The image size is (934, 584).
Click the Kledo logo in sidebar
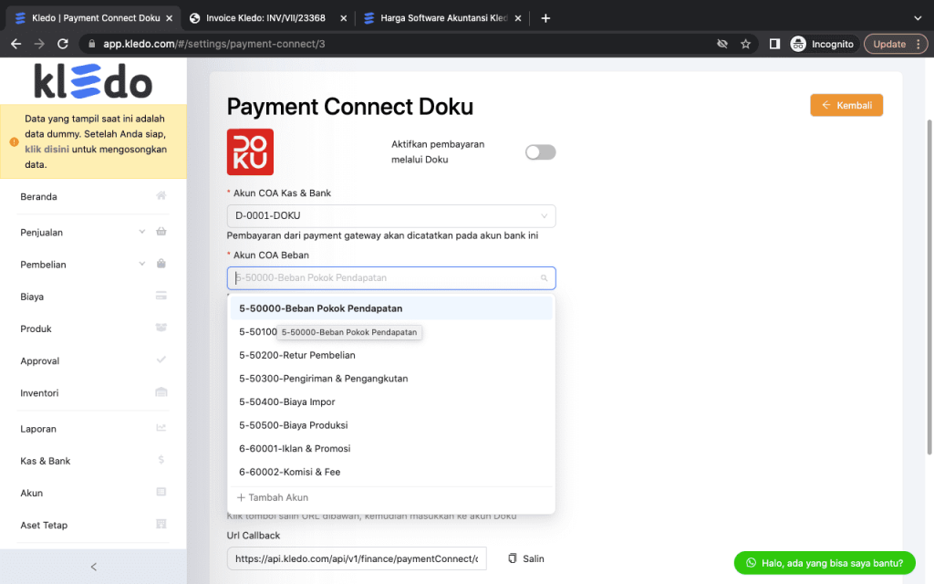pyautogui.click(x=93, y=81)
